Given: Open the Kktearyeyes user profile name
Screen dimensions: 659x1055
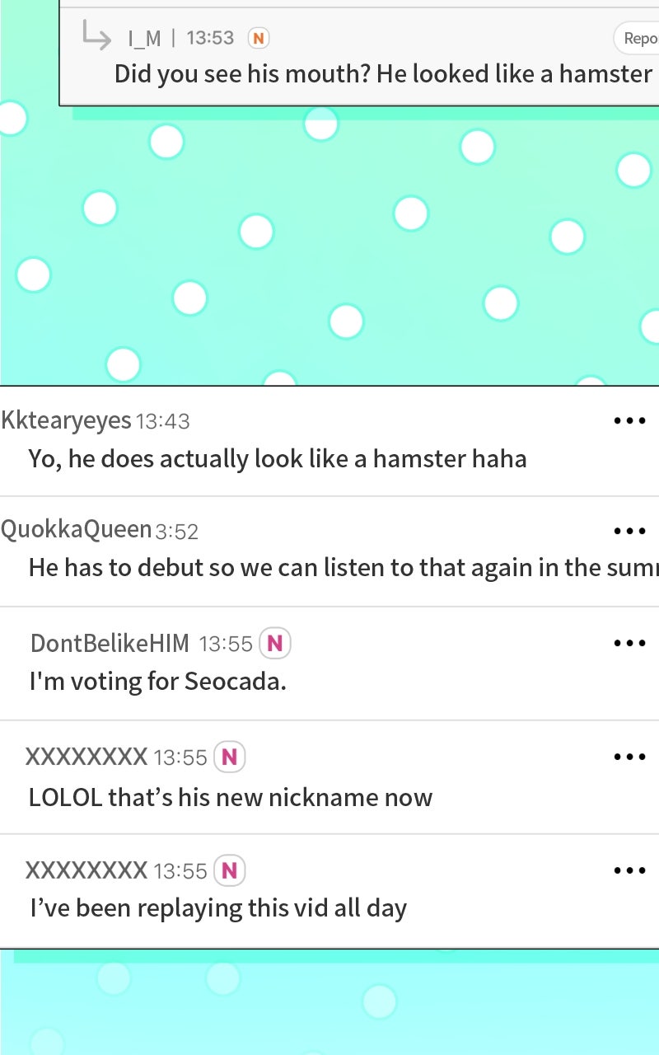Looking at the screenshot, I should [66, 421].
